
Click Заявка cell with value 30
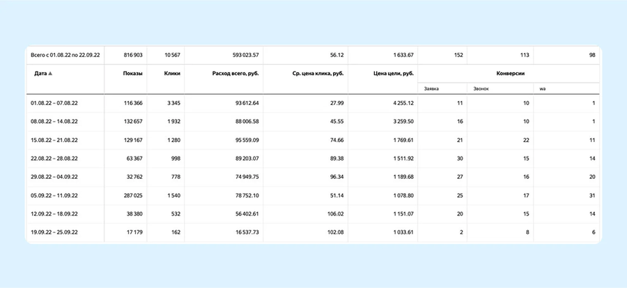(460, 159)
